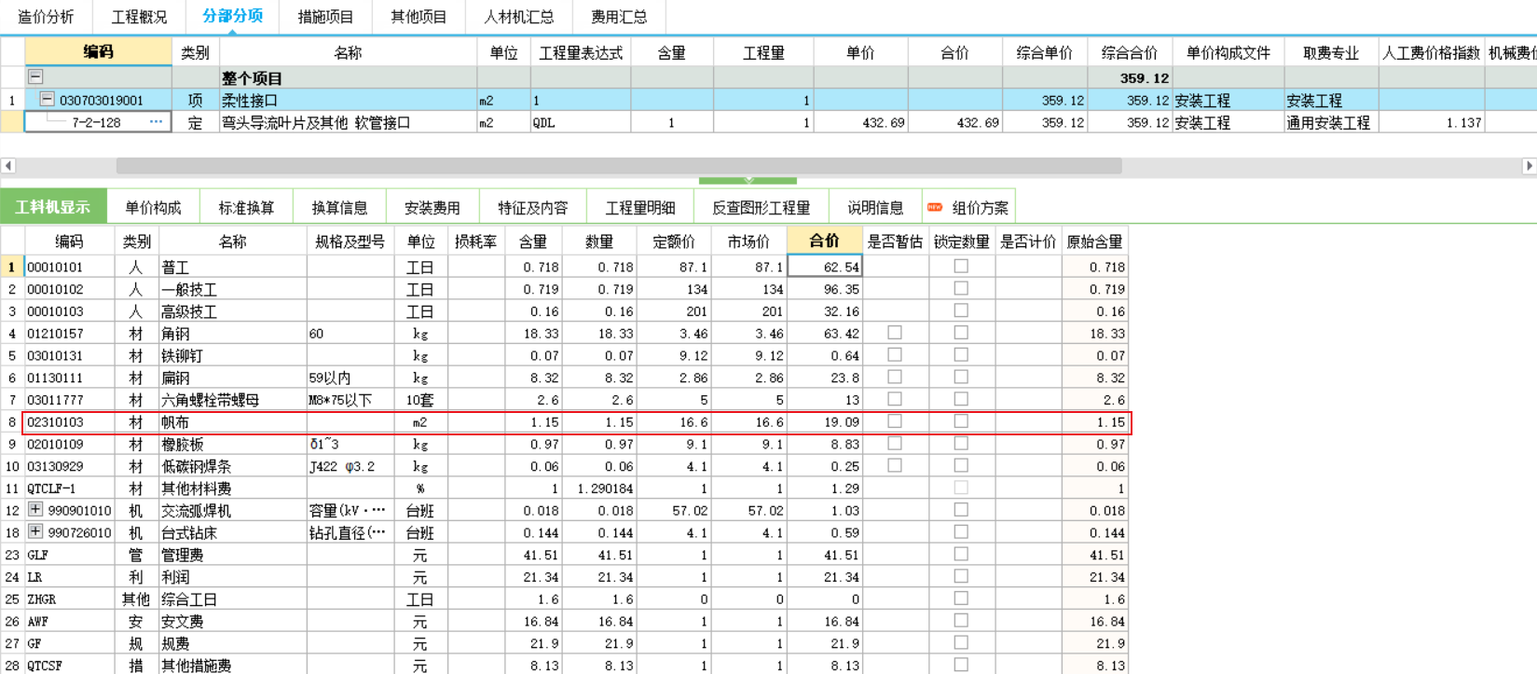Open the 费用汇总 tab
The width and height of the screenshot is (1537, 674).
click(x=619, y=17)
